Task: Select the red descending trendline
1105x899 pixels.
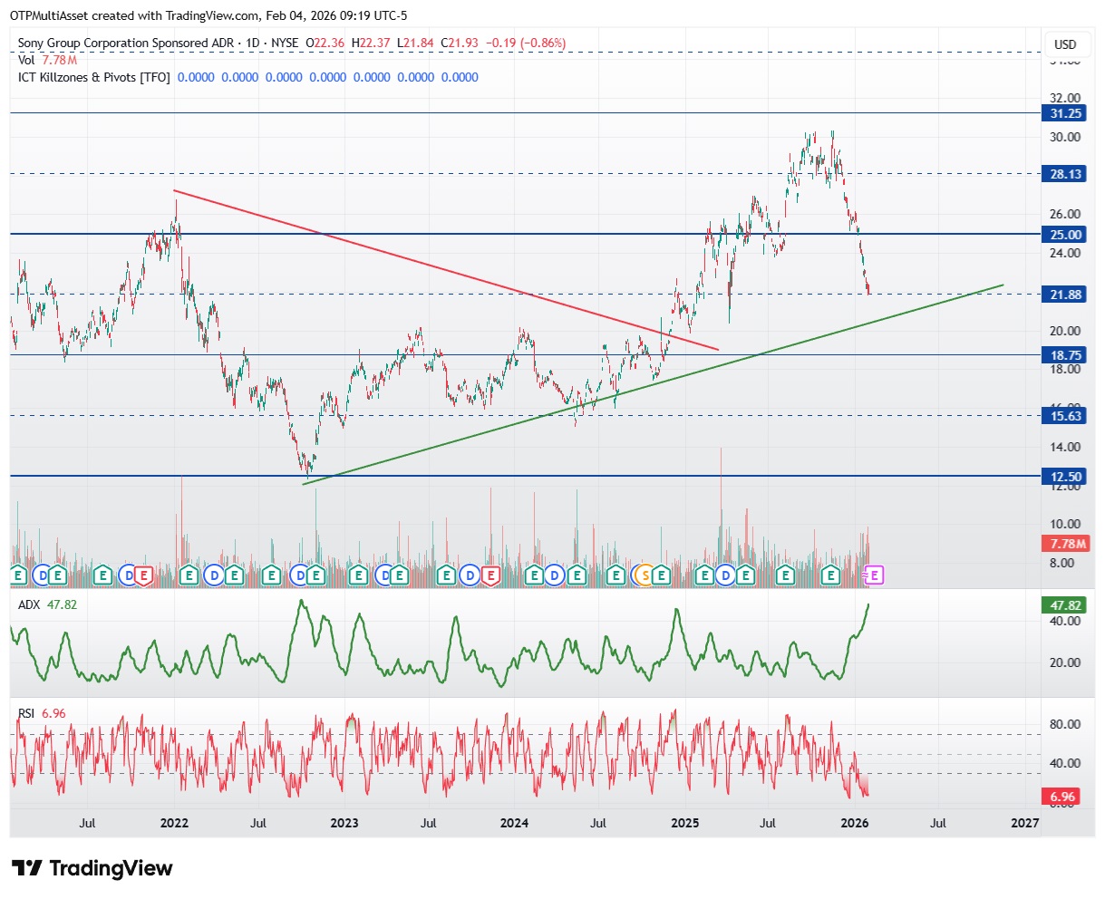Action: (x=446, y=270)
